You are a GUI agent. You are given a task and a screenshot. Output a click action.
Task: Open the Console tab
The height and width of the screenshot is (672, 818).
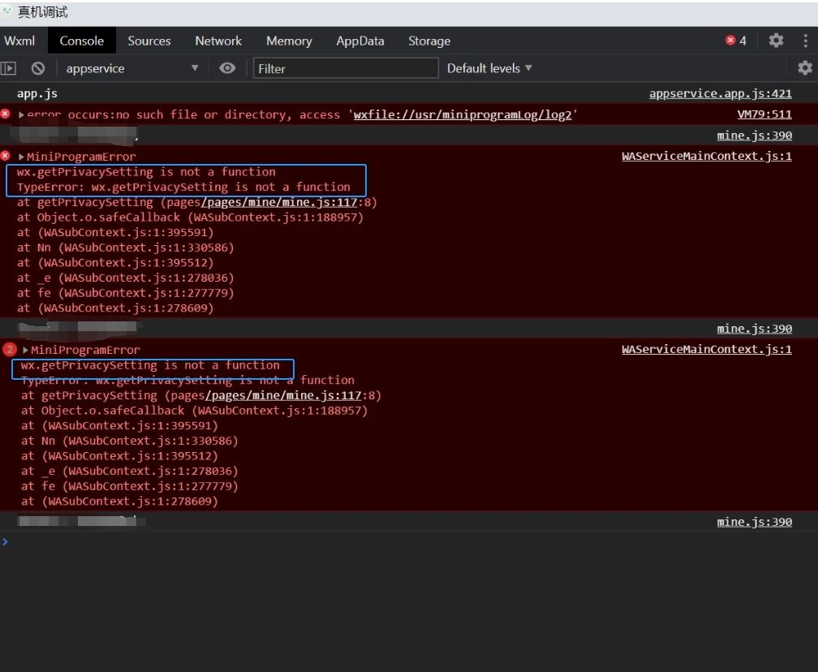(x=81, y=41)
